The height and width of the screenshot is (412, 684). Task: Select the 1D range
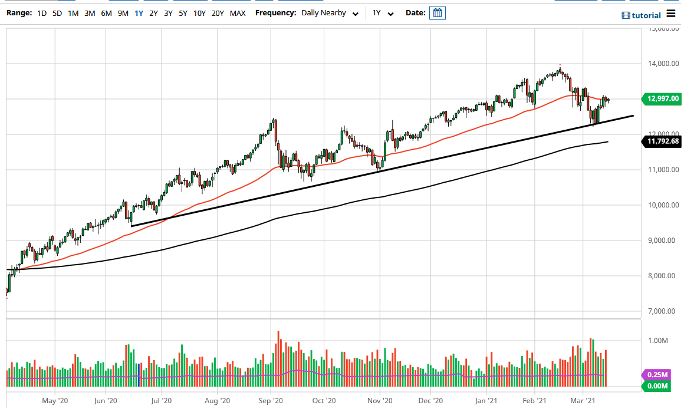(41, 12)
